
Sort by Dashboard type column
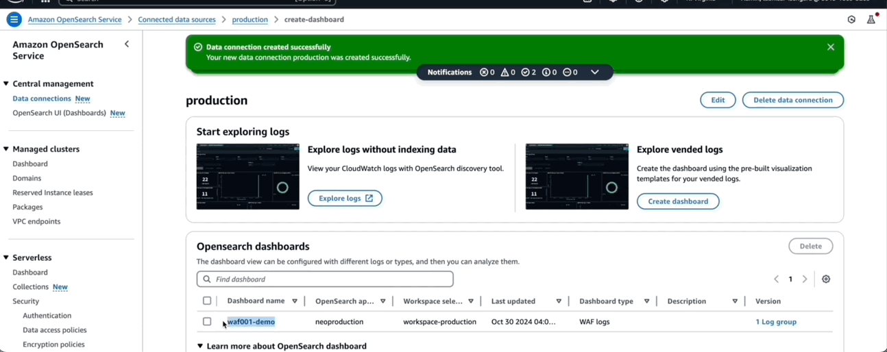tap(646, 301)
